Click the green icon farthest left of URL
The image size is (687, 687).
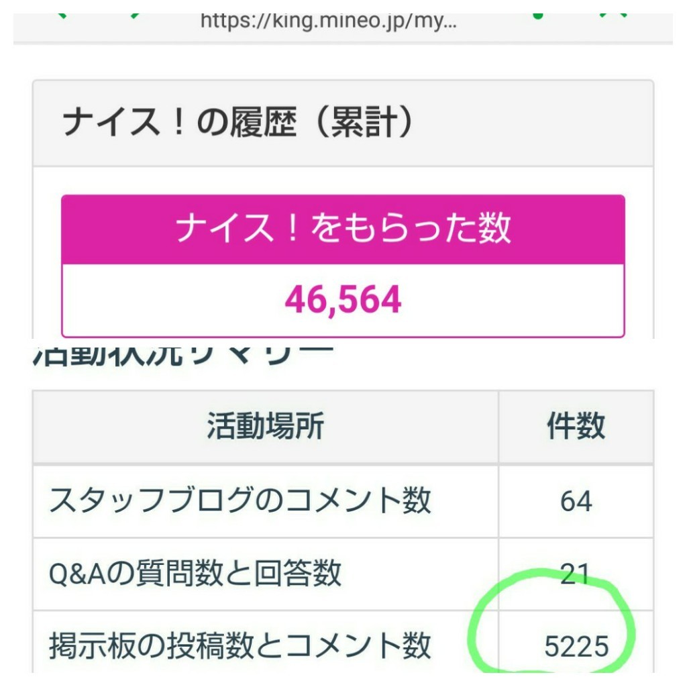coord(62,15)
